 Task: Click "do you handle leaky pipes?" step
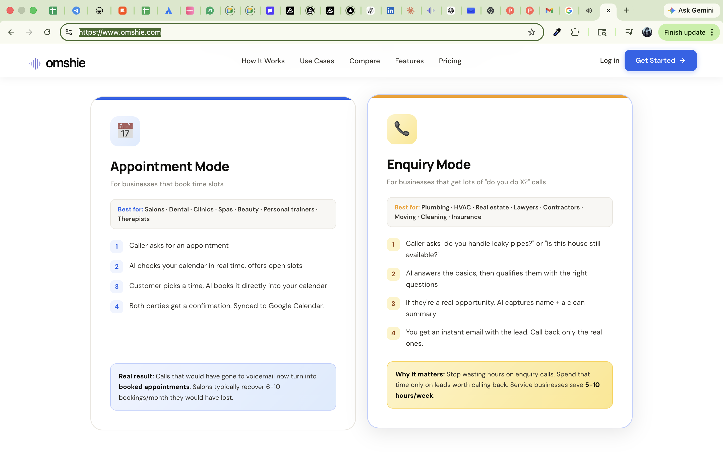point(503,249)
